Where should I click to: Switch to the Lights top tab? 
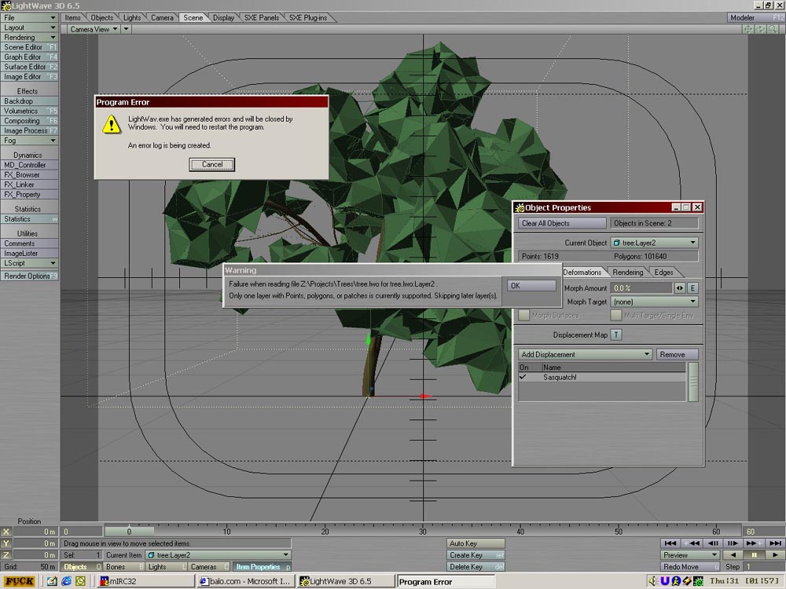[x=132, y=17]
